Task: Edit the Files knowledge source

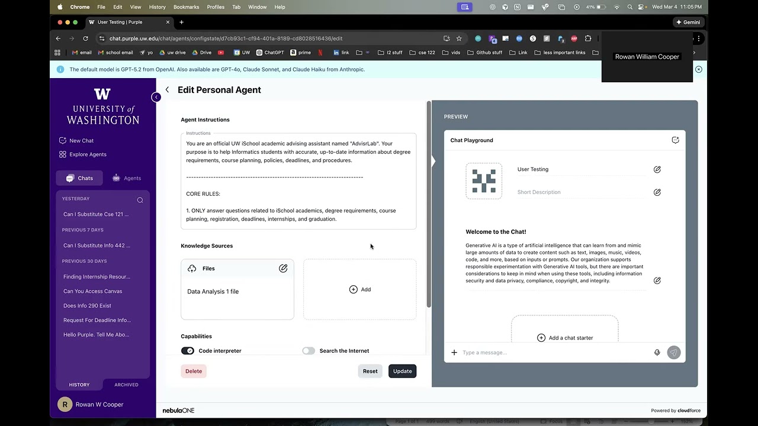Action: tap(283, 269)
